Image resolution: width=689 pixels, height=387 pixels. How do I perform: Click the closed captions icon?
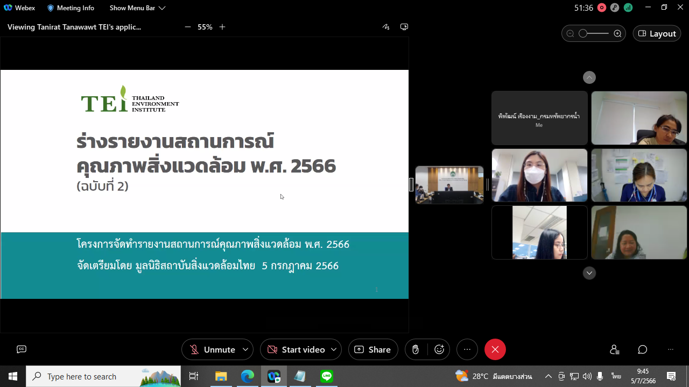click(x=22, y=349)
